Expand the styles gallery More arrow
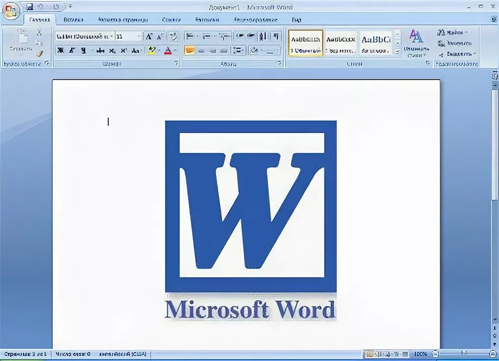 click(398, 51)
